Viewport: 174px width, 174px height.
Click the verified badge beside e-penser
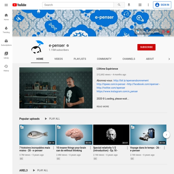[68, 46]
